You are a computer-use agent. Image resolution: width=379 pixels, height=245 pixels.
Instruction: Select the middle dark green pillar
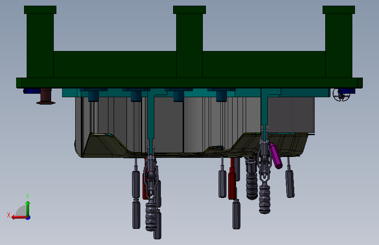click(189, 42)
